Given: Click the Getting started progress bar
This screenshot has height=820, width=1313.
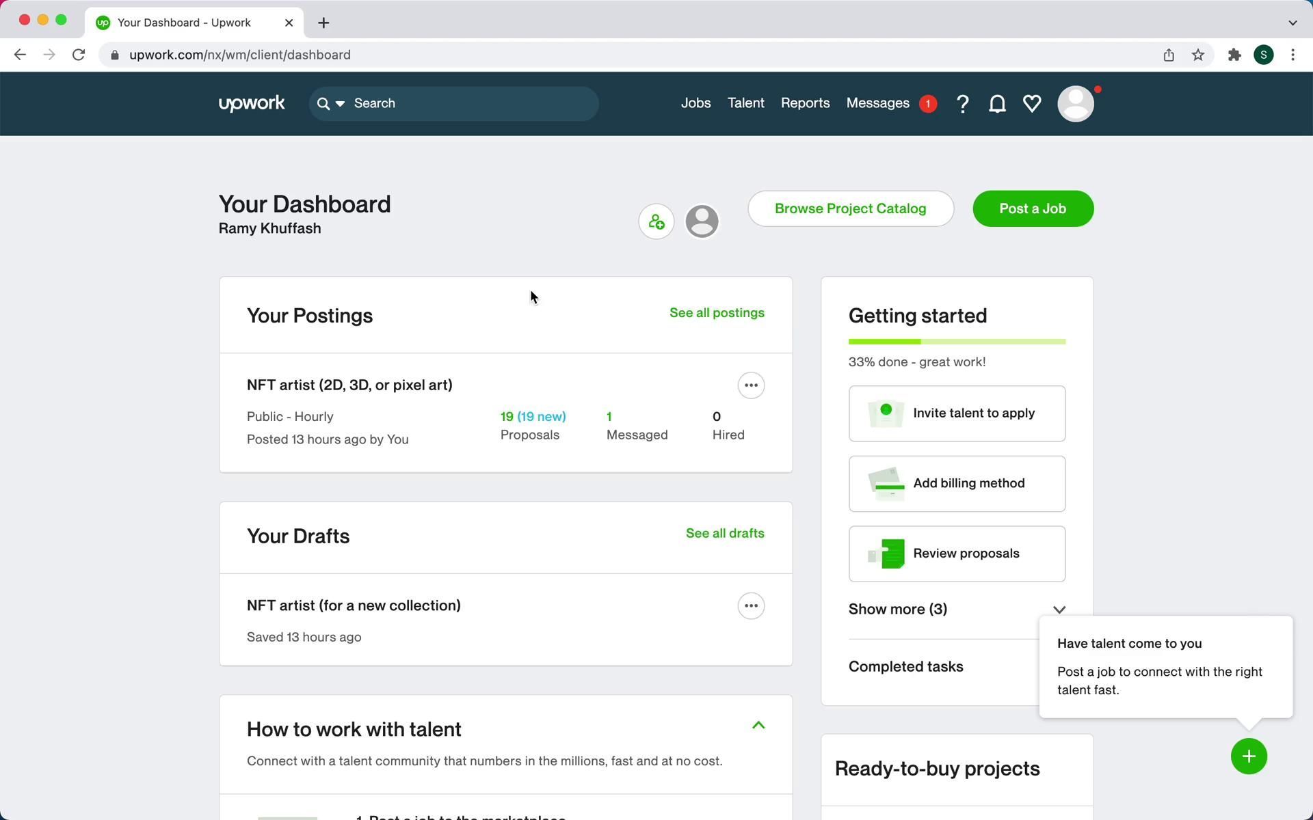Looking at the screenshot, I should click(x=957, y=342).
